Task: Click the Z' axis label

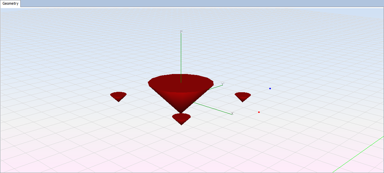Action: tap(182, 32)
